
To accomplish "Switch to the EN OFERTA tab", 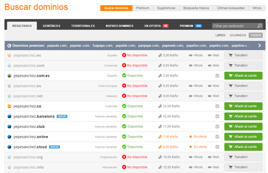I will (x=156, y=26).
